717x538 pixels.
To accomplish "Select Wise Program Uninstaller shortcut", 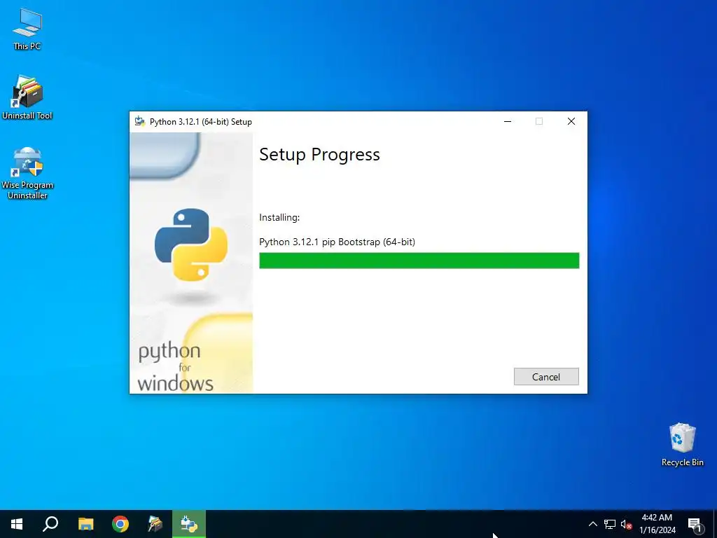I will pyautogui.click(x=27, y=173).
